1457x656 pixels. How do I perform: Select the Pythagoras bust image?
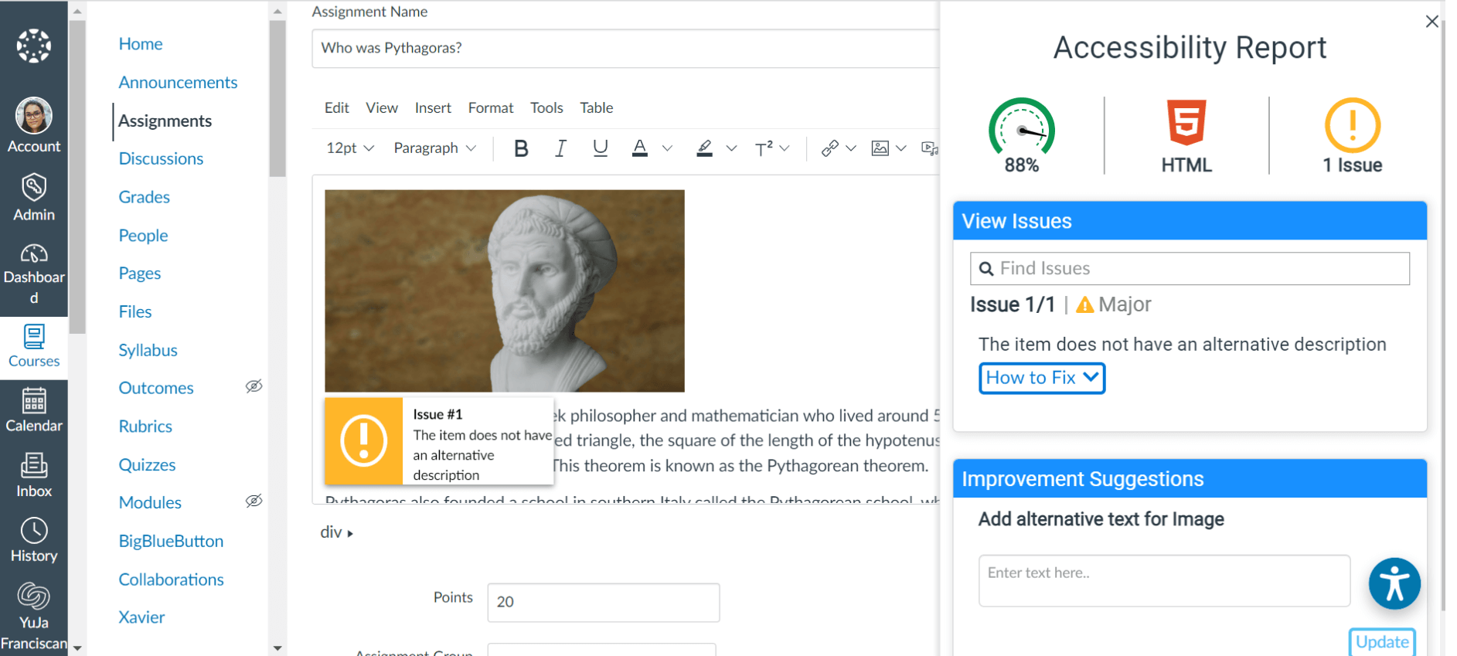(x=504, y=291)
